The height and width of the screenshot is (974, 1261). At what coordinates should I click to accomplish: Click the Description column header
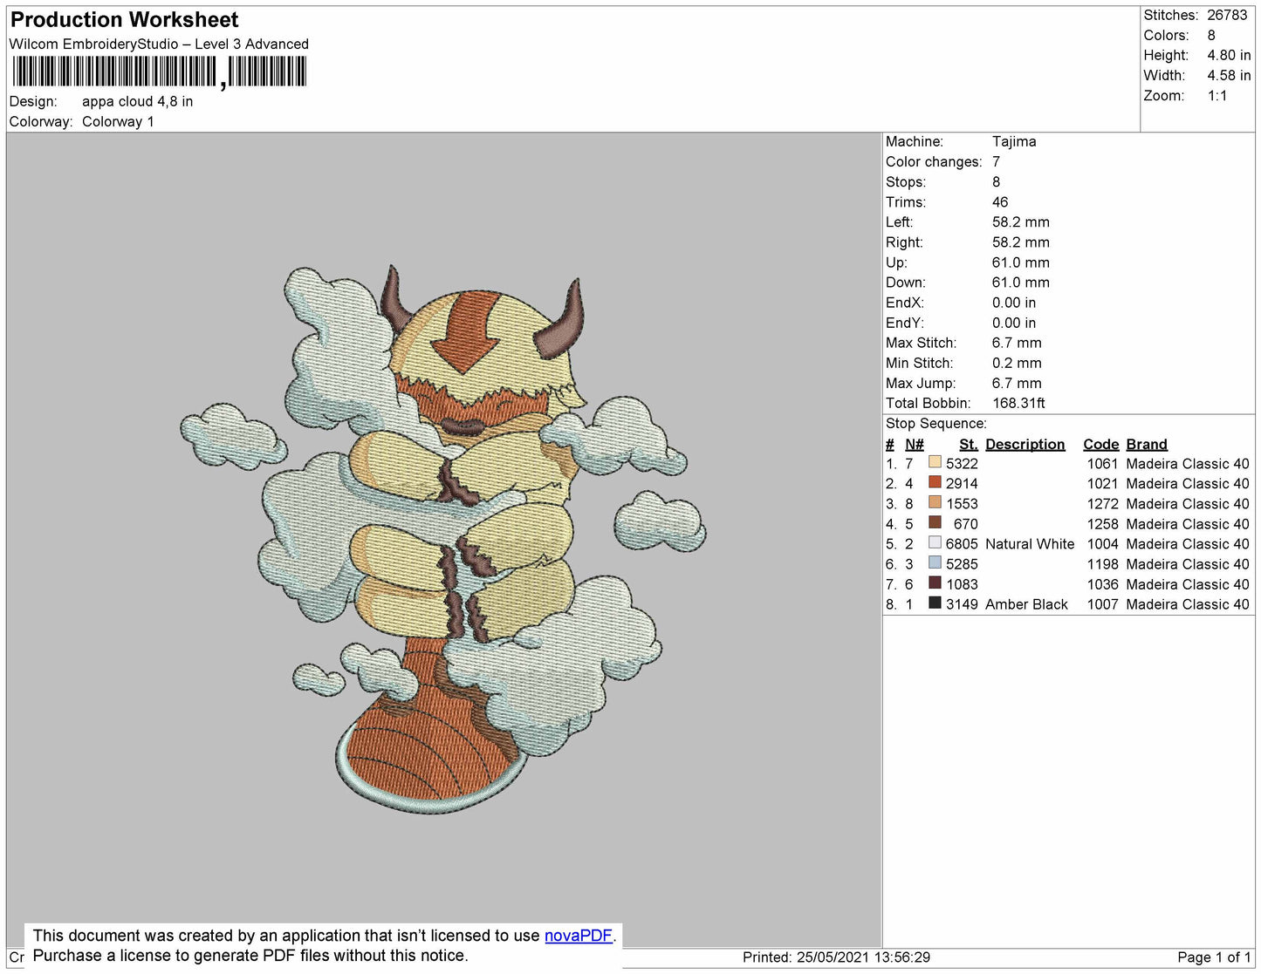point(1025,444)
